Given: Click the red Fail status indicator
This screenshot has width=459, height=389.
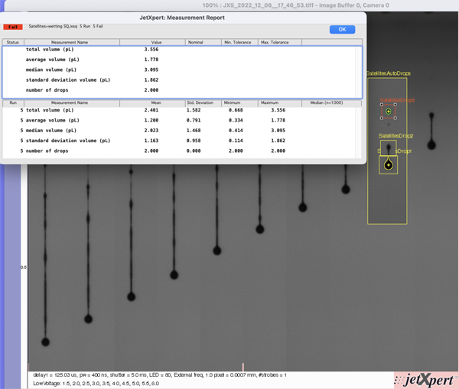Looking at the screenshot, I should coord(13,27).
